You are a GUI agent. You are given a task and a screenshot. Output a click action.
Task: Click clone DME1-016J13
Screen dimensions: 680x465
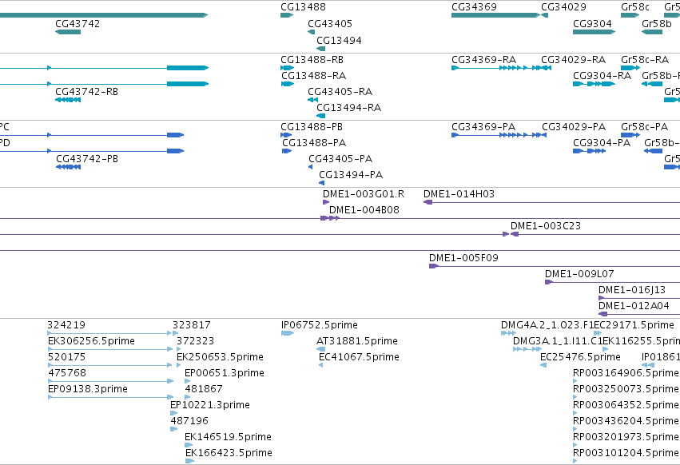pos(639,298)
